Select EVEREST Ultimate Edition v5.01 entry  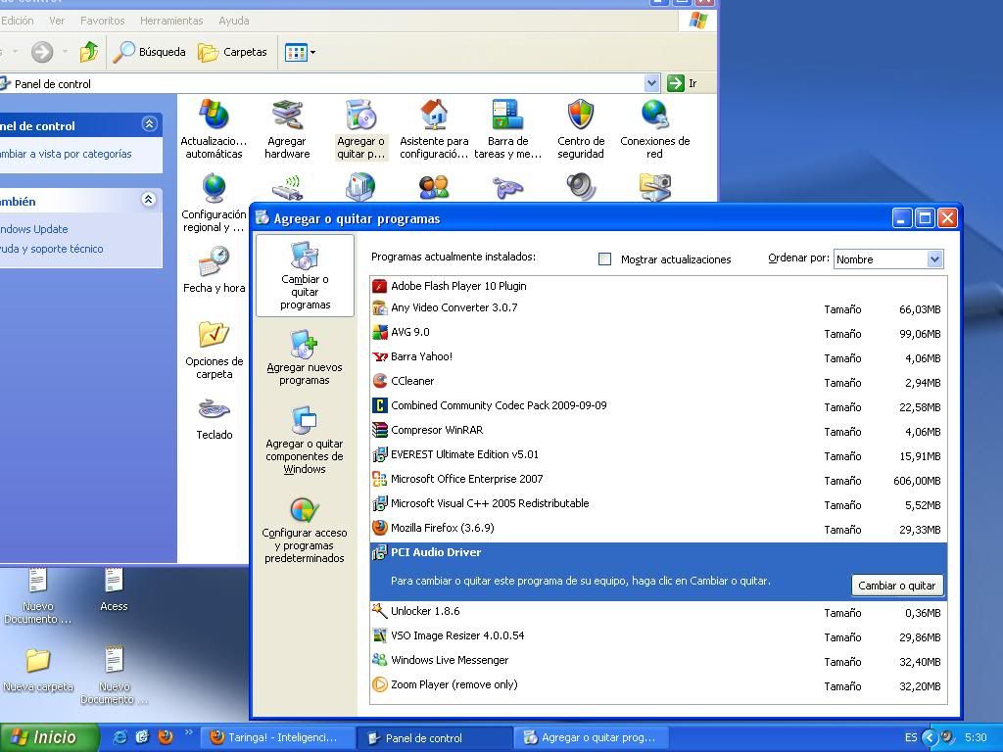(x=658, y=454)
